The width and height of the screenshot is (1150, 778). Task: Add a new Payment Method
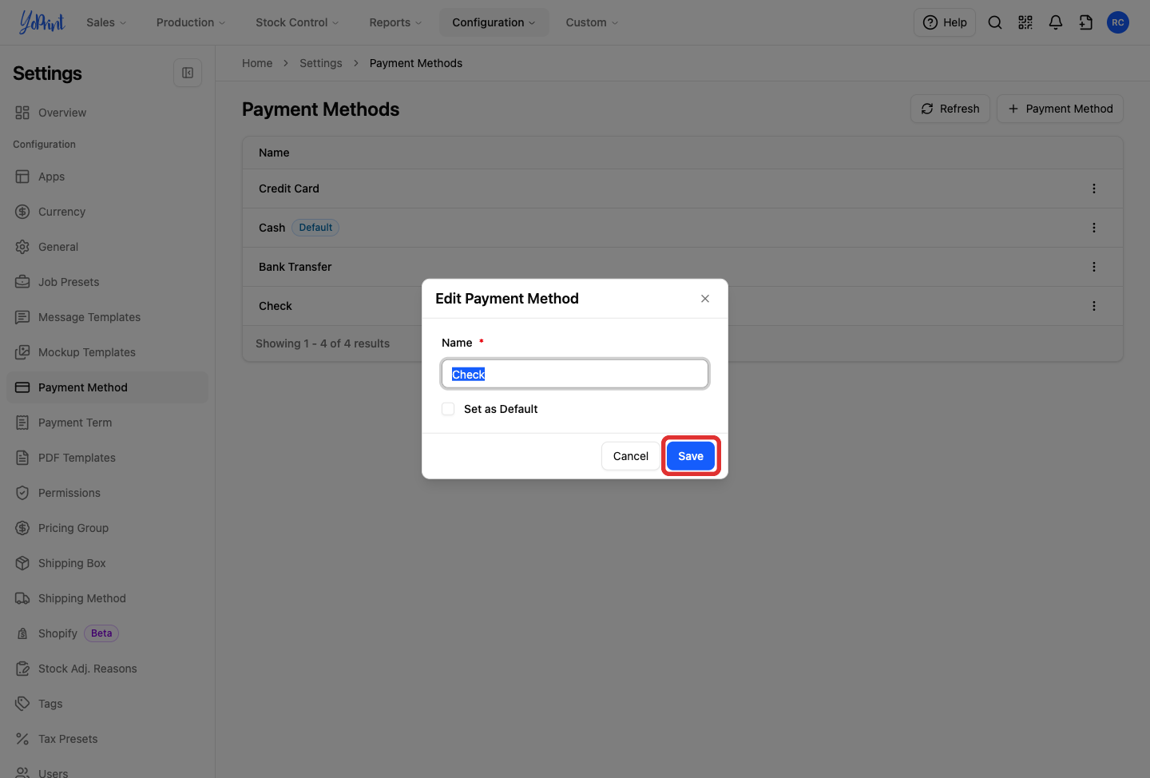[1060, 109]
